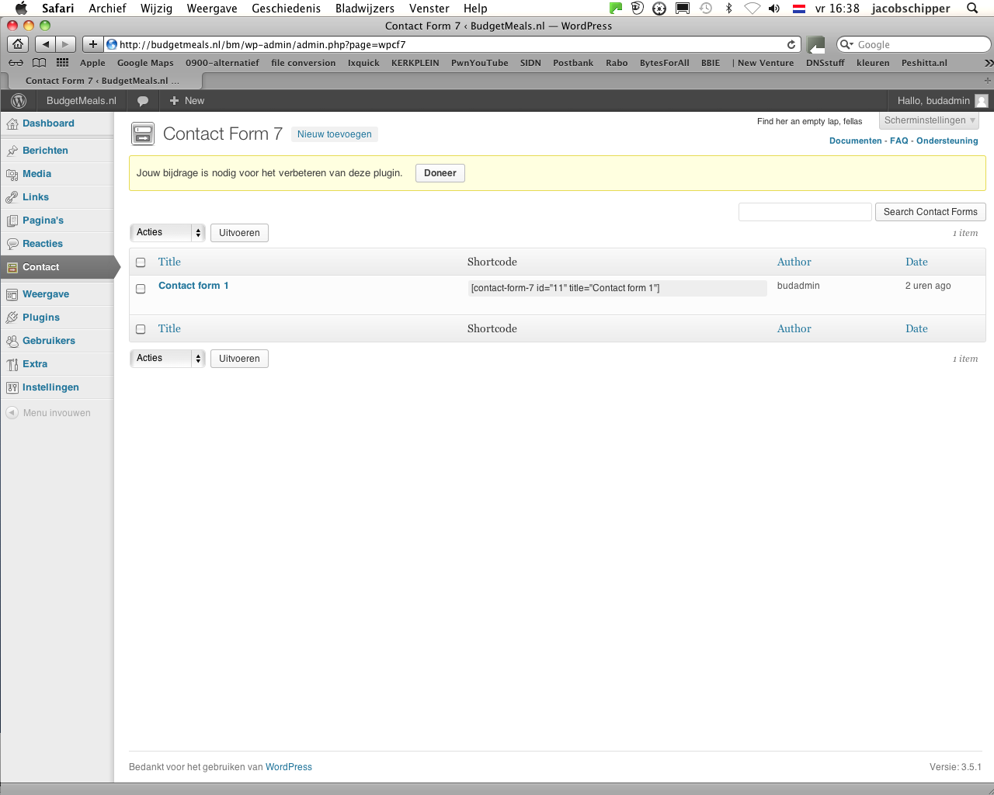This screenshot has height=795, width=994.
Task: Open FAQ link
Action: click(x=899, y=141)
